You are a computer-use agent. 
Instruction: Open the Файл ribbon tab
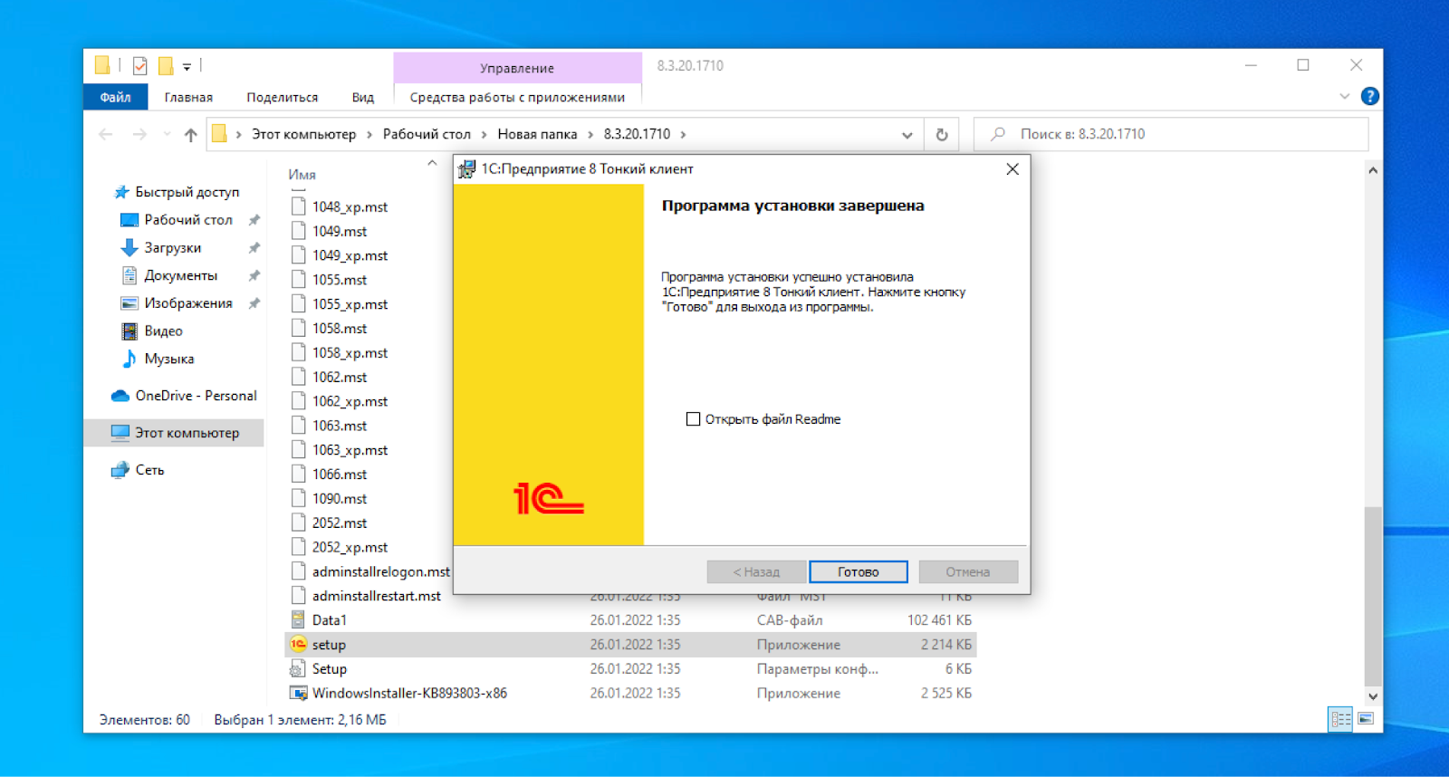pos(115,97)
